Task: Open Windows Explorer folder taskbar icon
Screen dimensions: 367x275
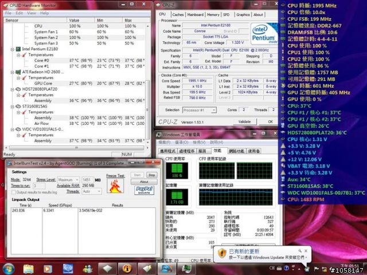Action: 28,269
